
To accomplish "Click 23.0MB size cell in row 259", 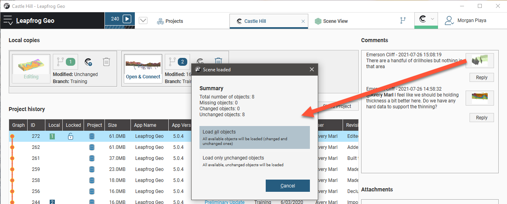I will click(117, 169).
